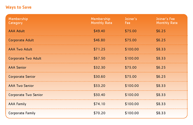Select the AAA Two Adult category
193x125 pixels.
click(20, 49)
